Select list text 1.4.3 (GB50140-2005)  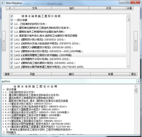point(43,47)
